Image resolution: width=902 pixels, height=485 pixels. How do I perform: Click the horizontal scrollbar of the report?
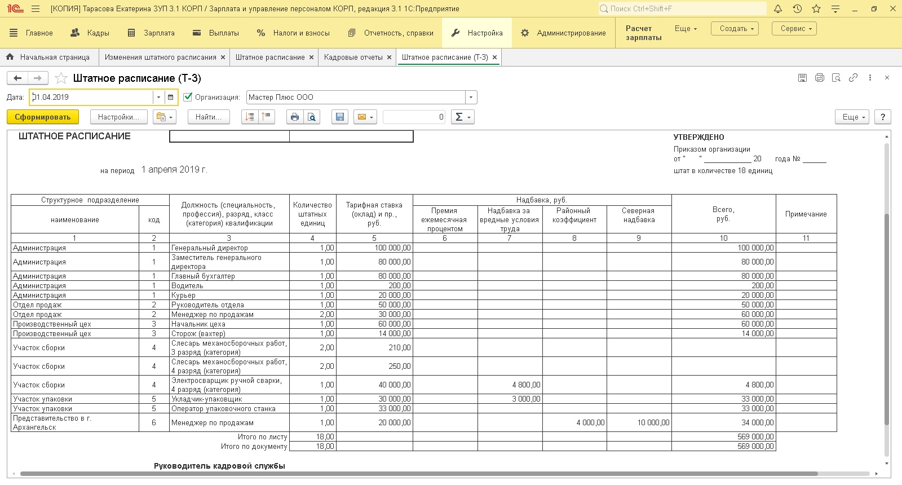pyautogui.click(x=418, y=474)
